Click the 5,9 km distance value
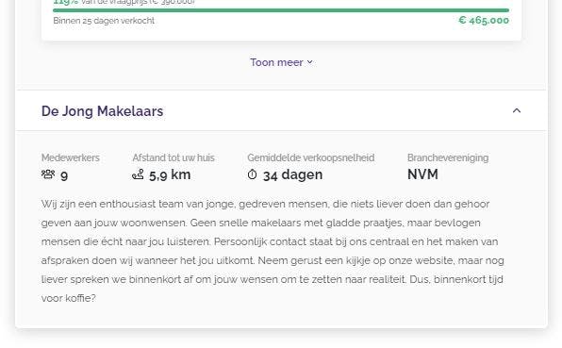Image resolution: width=562 pixels, height=348 pixels. tap(170, 174)
